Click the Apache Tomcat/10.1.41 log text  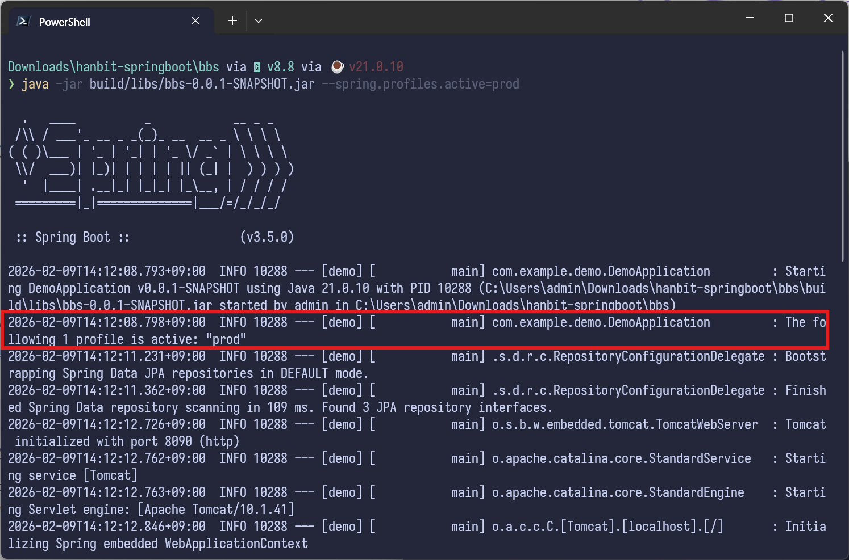point(216,510)
